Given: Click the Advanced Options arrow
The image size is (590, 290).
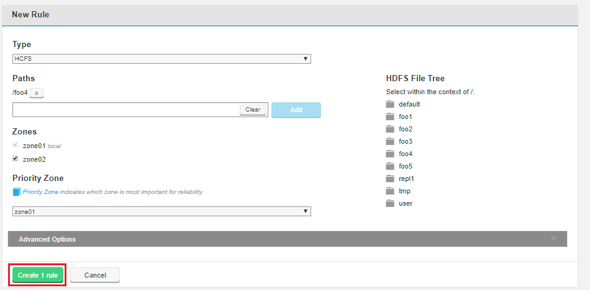Looking at the screenshot, I should point(553,239).
